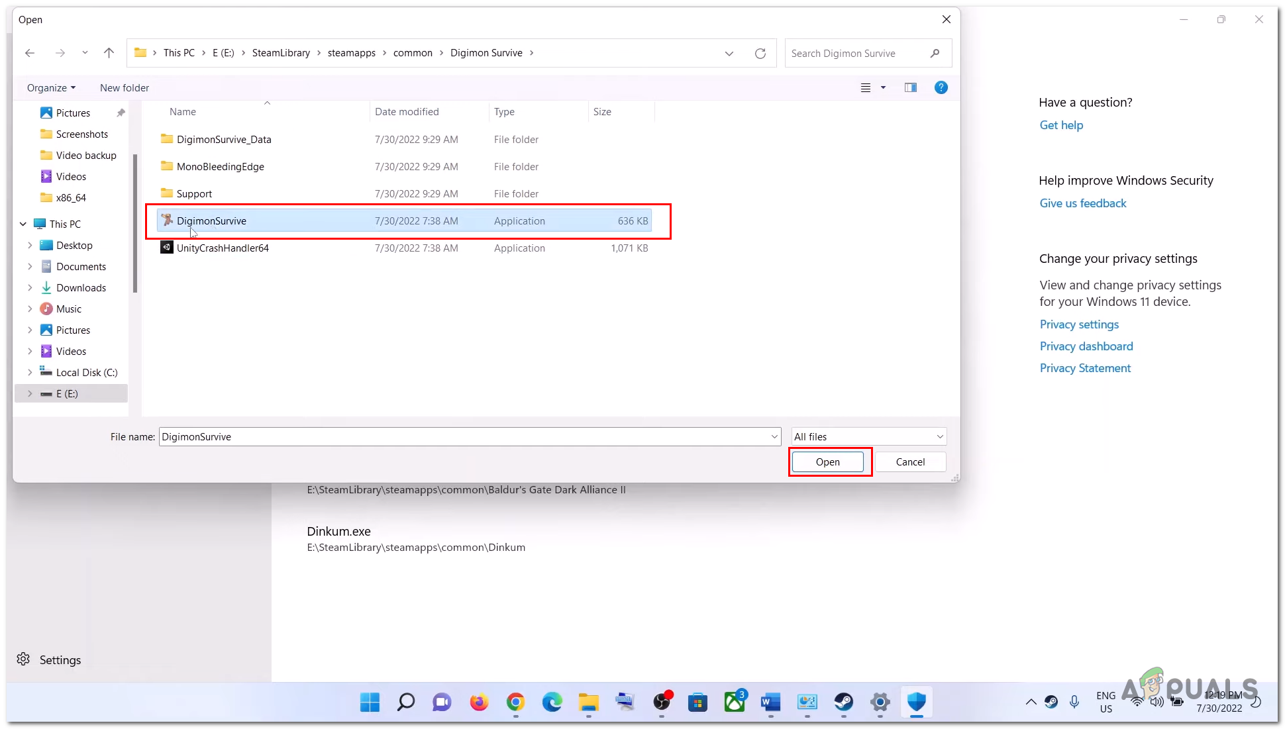Select the UnityCrashHandler64 application file
The width and height of the screenshot is (1285, 729).
tap(223, 248)
